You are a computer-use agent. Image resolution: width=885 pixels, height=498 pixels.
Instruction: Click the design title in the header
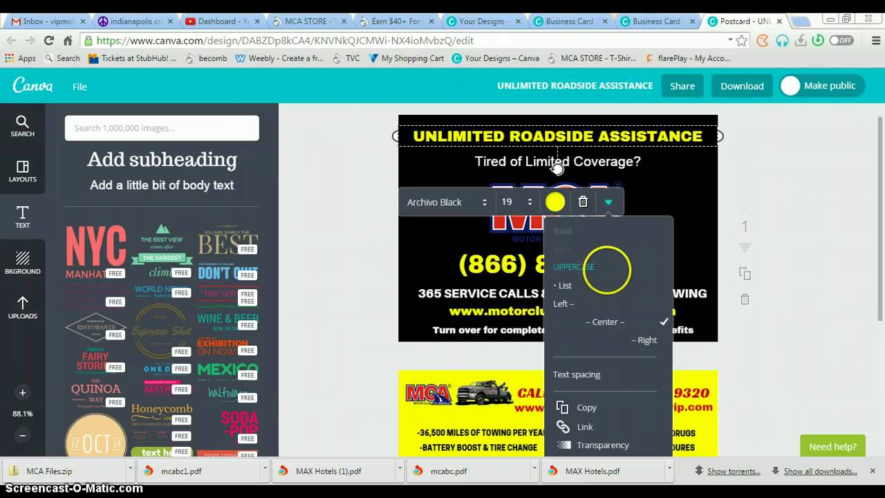click(x=575, y=86)
